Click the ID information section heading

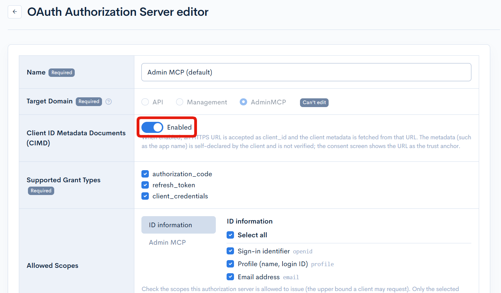(250, 221)
